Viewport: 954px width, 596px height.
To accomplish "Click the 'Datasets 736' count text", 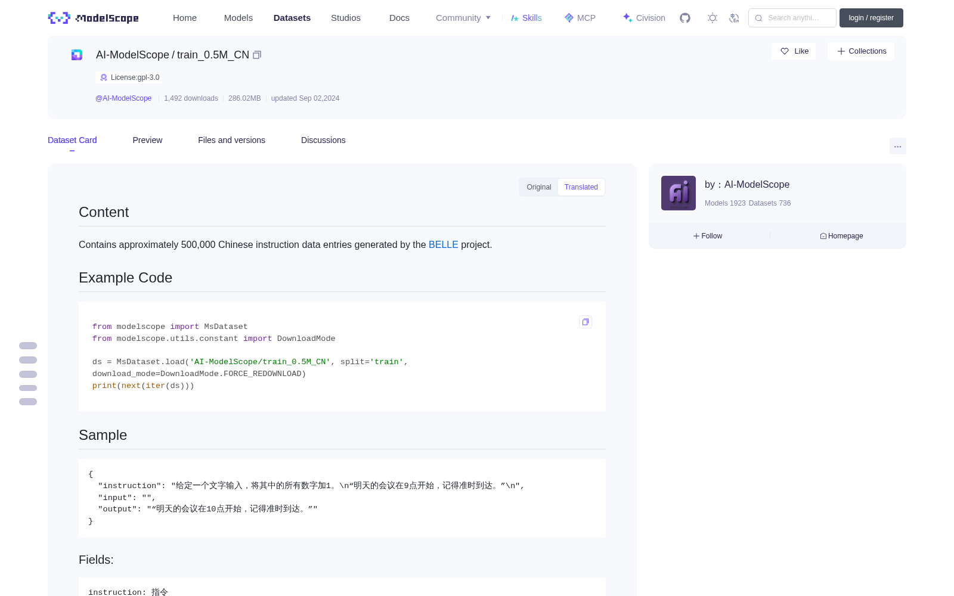I will (x=770, y=203).
